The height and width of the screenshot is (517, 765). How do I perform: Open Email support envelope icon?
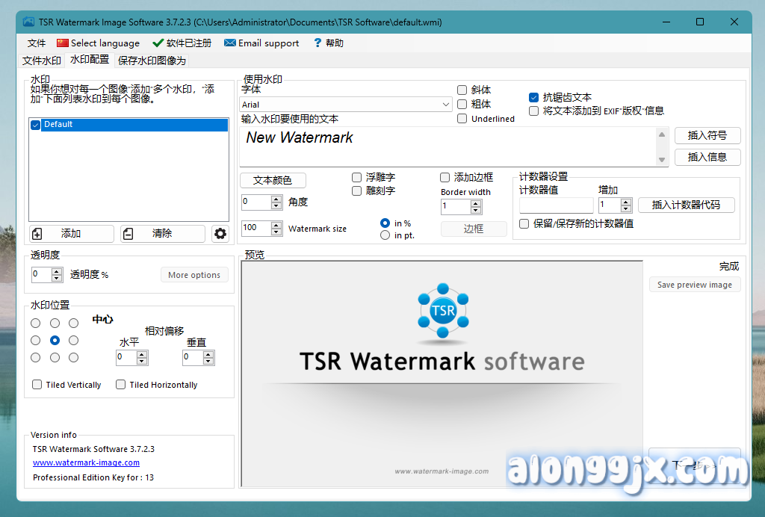point(230,43)
